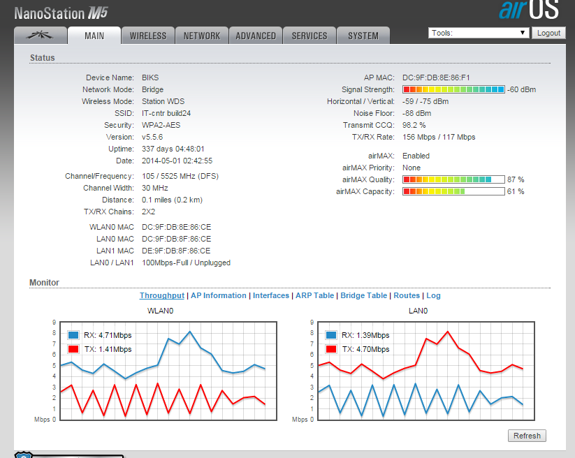This screenshot has height=458, width=575.
Task: Select the Wireless Mode value Station WDS
Action: coord(163,101)
